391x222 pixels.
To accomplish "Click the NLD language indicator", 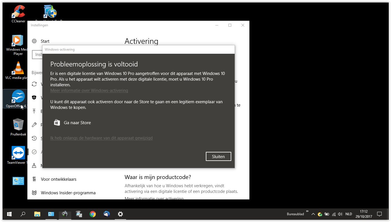I will pos(349,214).
